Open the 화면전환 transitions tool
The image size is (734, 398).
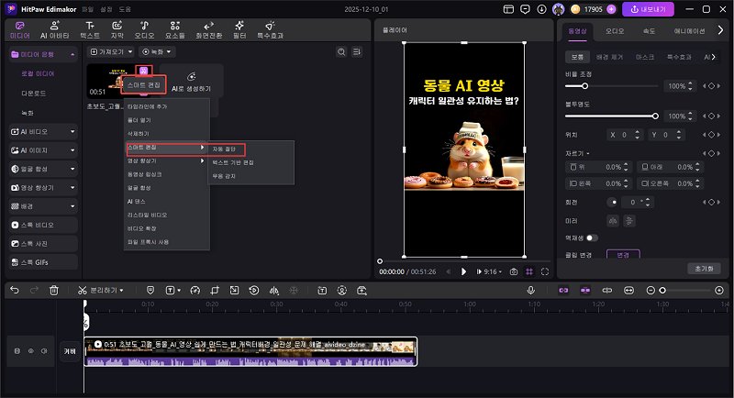click(209, 30)
